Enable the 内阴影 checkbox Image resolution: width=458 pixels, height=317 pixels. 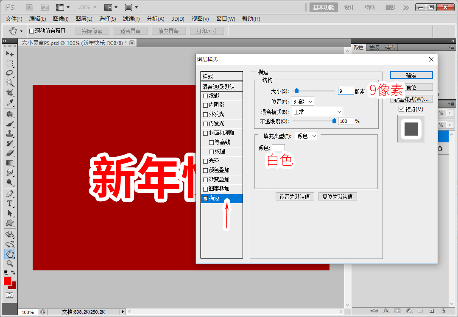(x=205, y=105)
